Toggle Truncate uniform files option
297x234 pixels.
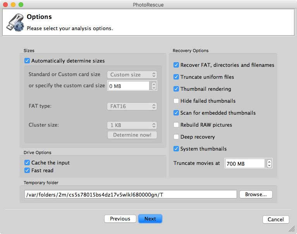tap(176, 77)
